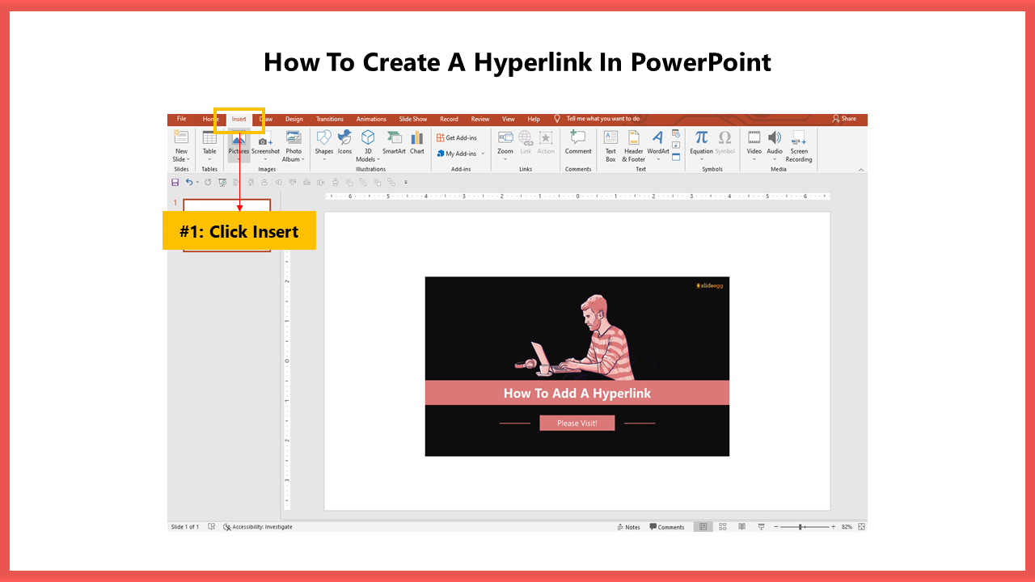Click the Redo icon in quick access toolbar

[208, 183]
